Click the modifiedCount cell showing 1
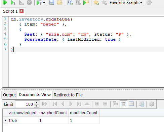164x132 pixels. (x=84, y=121)
